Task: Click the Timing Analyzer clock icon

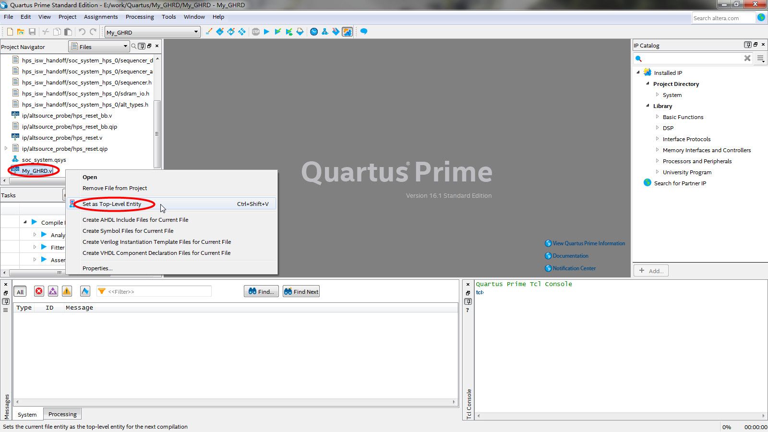Action: (314, 32)
